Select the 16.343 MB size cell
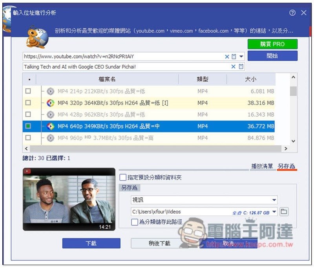The height and width of the screenshot is (268, 314). 261,115
